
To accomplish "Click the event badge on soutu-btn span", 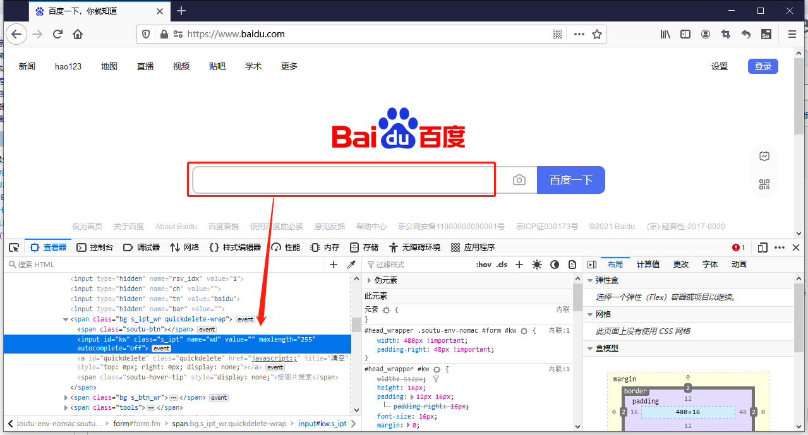I will (x=207, y=330).
